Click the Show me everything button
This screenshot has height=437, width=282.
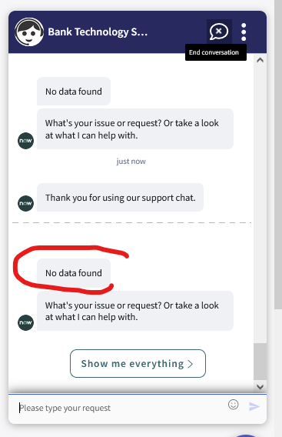[x=138, y=363]
